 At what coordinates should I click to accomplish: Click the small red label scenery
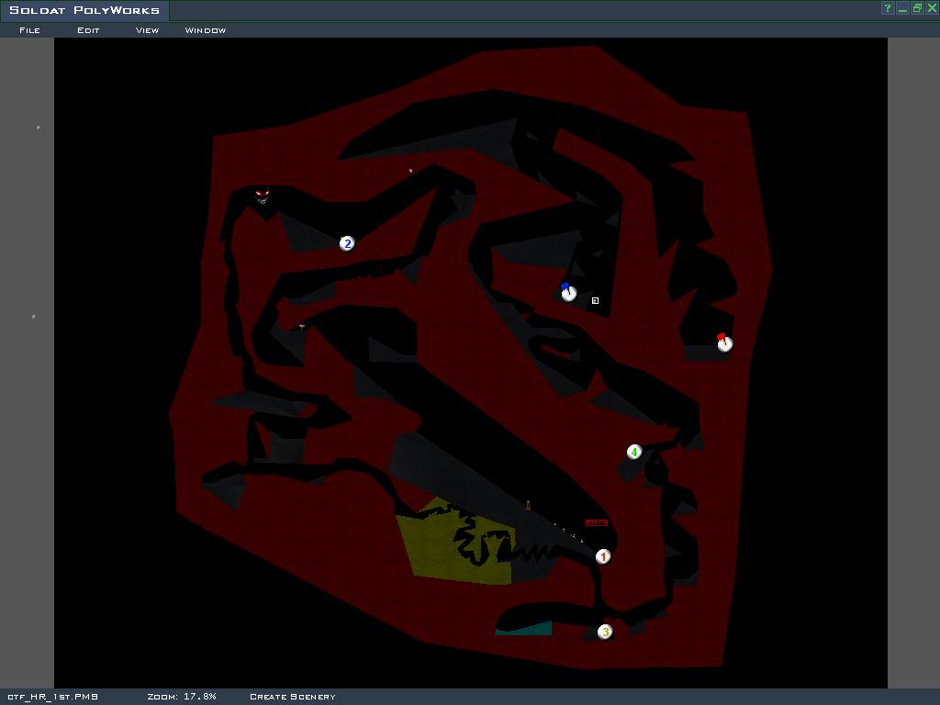(x=596, y=523)
